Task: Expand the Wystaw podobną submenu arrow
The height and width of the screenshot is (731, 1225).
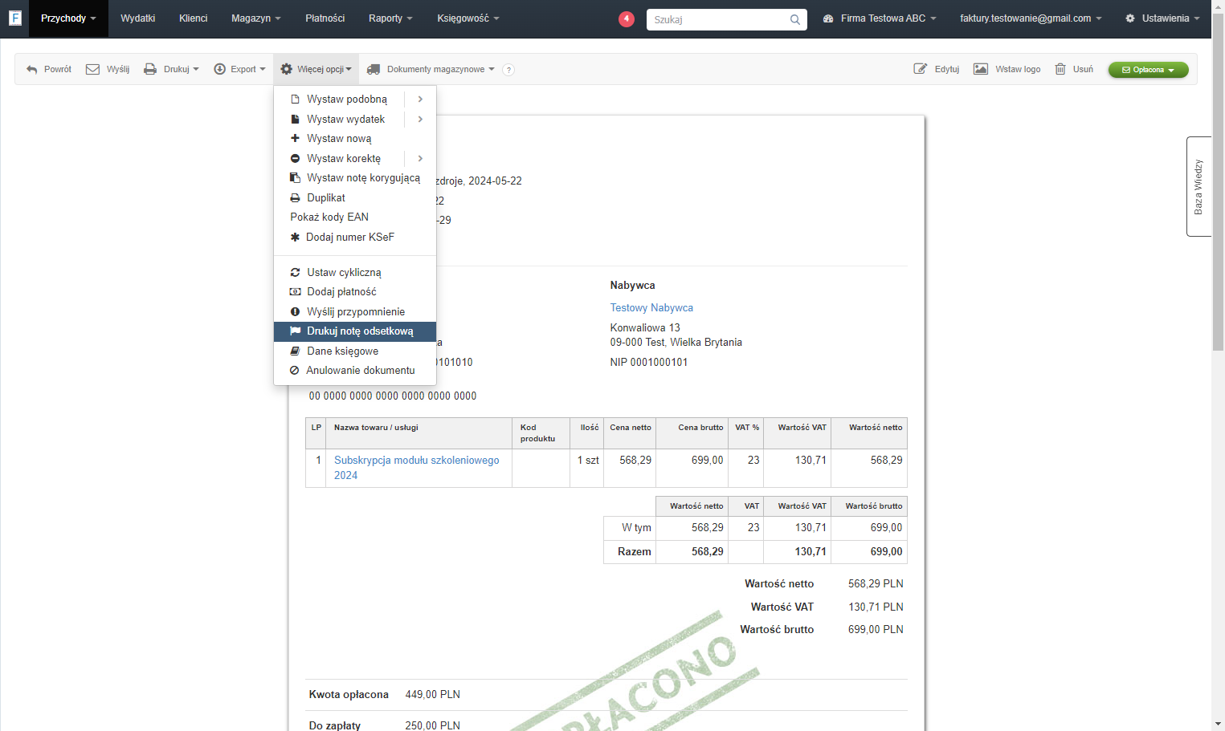Action: tap(420, 99)
